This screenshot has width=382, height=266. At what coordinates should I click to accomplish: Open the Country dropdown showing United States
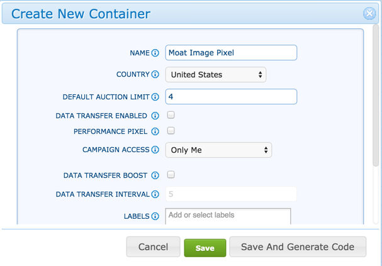[216, 75]
